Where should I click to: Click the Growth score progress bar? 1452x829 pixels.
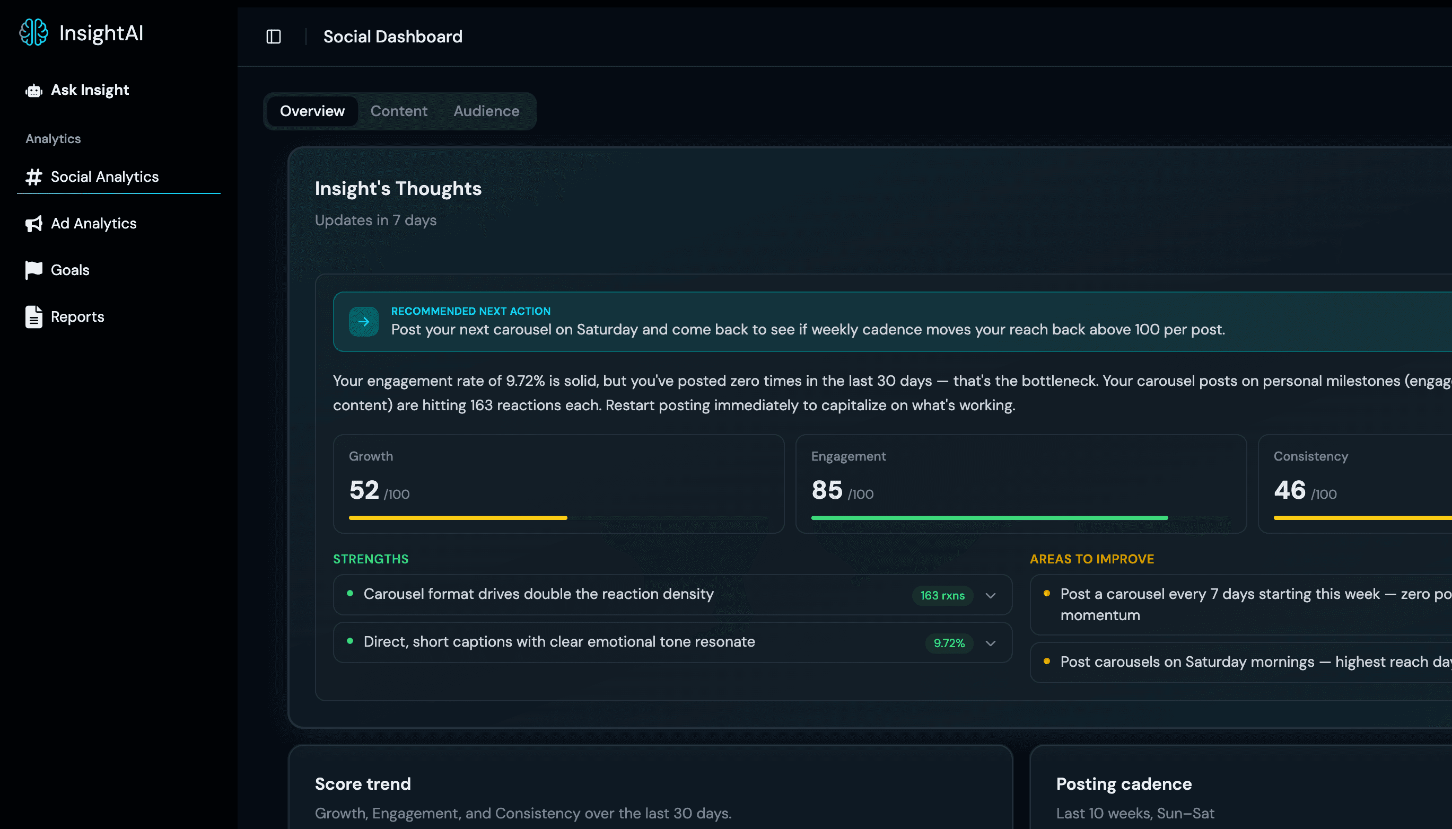[x=558, y=518]
